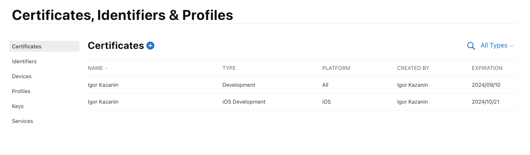The width and height of the screenshot is (530, 155).
Task: Click the PLATFORM column header
Action: (x=336, y=68)
